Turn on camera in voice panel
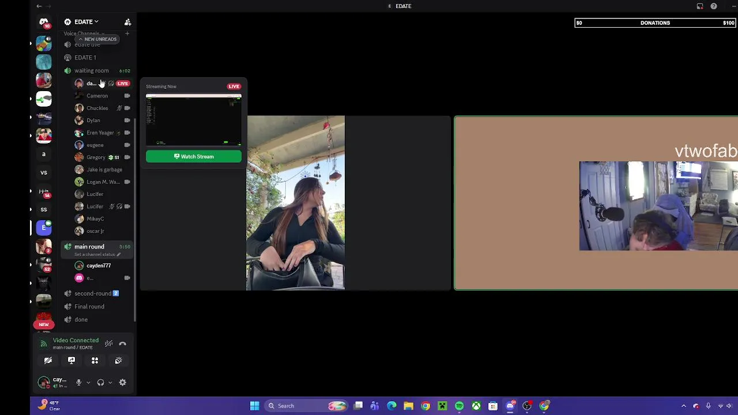 coord(48,360)
